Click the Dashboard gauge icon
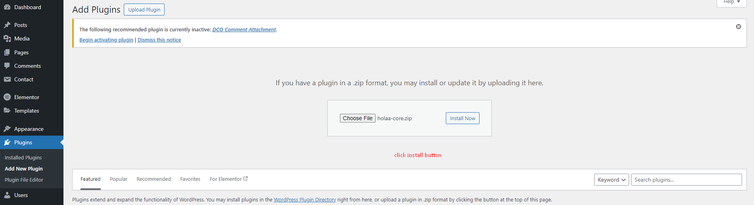Viewport: 754px width, 205px height. click(x=7, y=7)
